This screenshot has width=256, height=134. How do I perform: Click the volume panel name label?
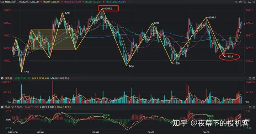8,78
